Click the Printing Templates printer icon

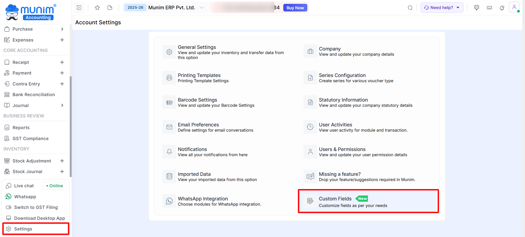click(x=169, y=78)
